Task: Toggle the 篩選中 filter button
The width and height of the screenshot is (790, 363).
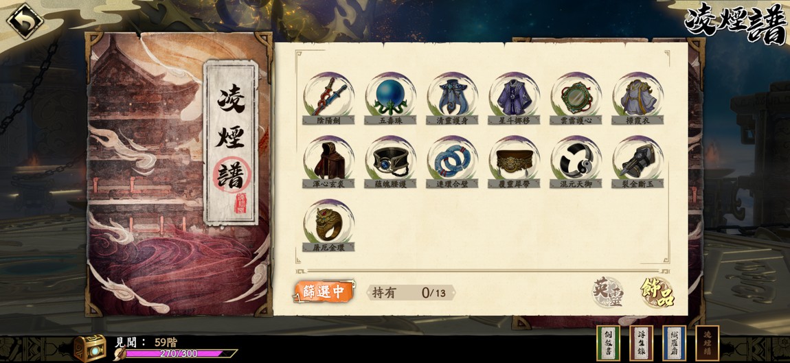Action: click(324, 292)
